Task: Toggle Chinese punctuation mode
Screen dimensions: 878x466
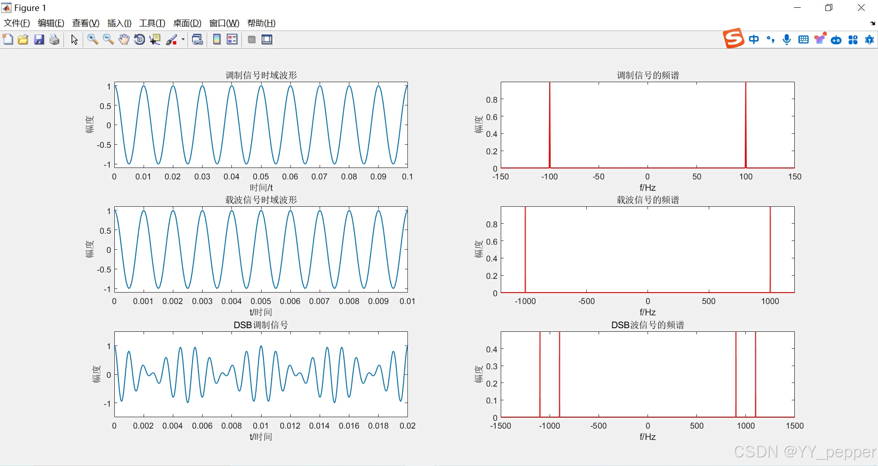Action: [x=771, y=40]
